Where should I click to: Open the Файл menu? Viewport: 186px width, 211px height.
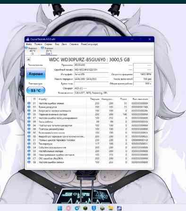pos(29,44)
